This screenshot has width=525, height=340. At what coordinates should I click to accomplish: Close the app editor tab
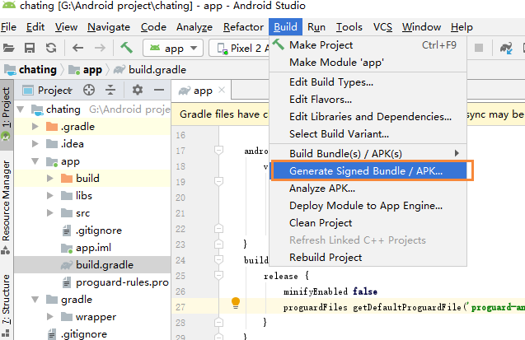tap(222, 90)
